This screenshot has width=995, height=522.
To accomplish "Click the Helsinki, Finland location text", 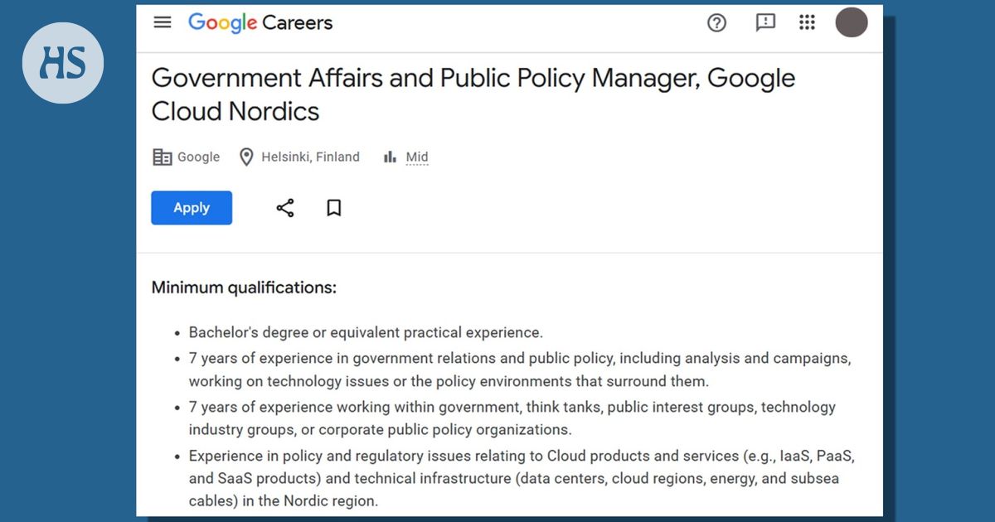I will (311, 157).
